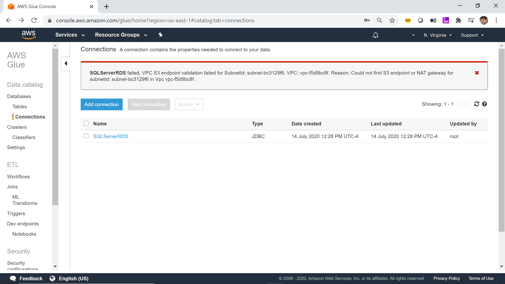
Task: Dismiss the SQLServerRDS error with red X
Action: point(477,73)
